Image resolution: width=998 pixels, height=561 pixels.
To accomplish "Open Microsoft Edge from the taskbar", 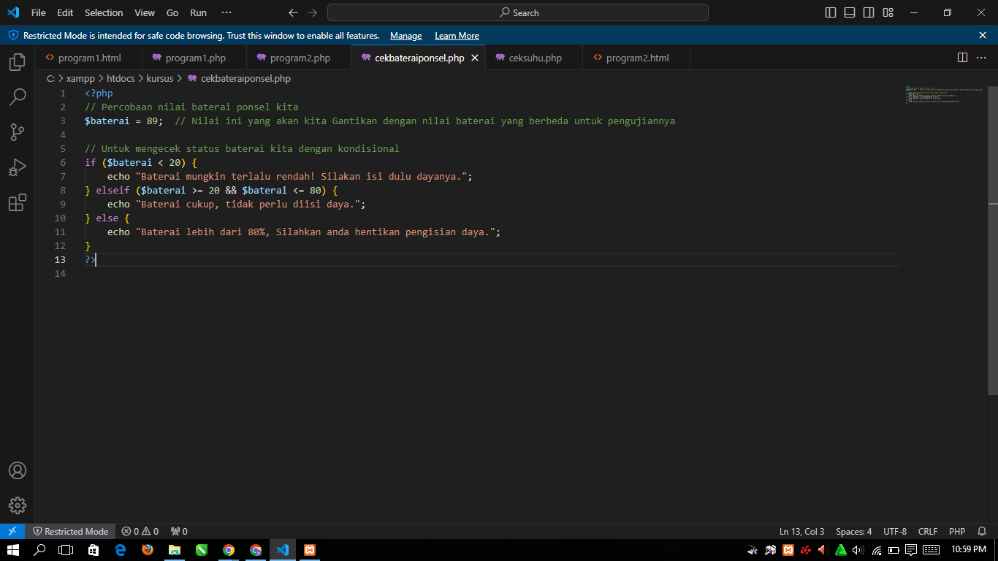I will pyautogui.click(x=121, y=550).
